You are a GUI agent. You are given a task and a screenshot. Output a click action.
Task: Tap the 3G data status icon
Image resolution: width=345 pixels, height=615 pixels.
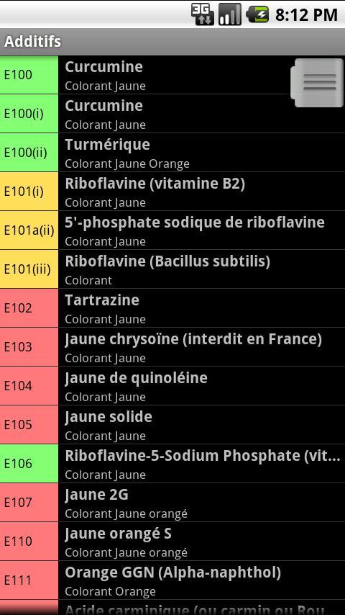203,14
